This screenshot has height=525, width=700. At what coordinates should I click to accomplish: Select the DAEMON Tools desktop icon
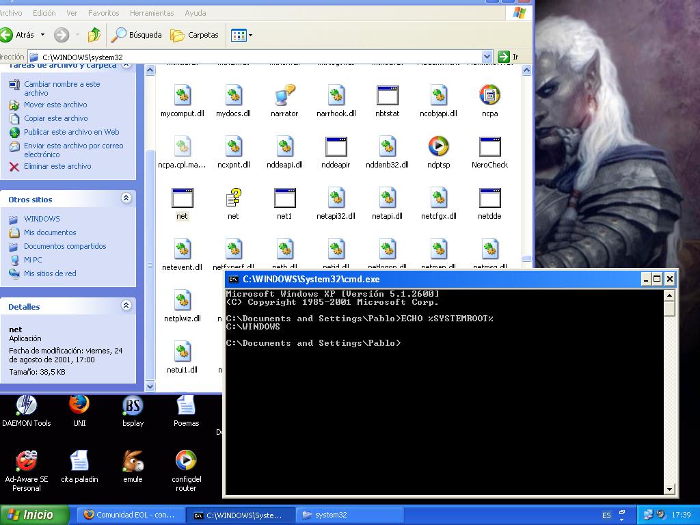point(27,405)
